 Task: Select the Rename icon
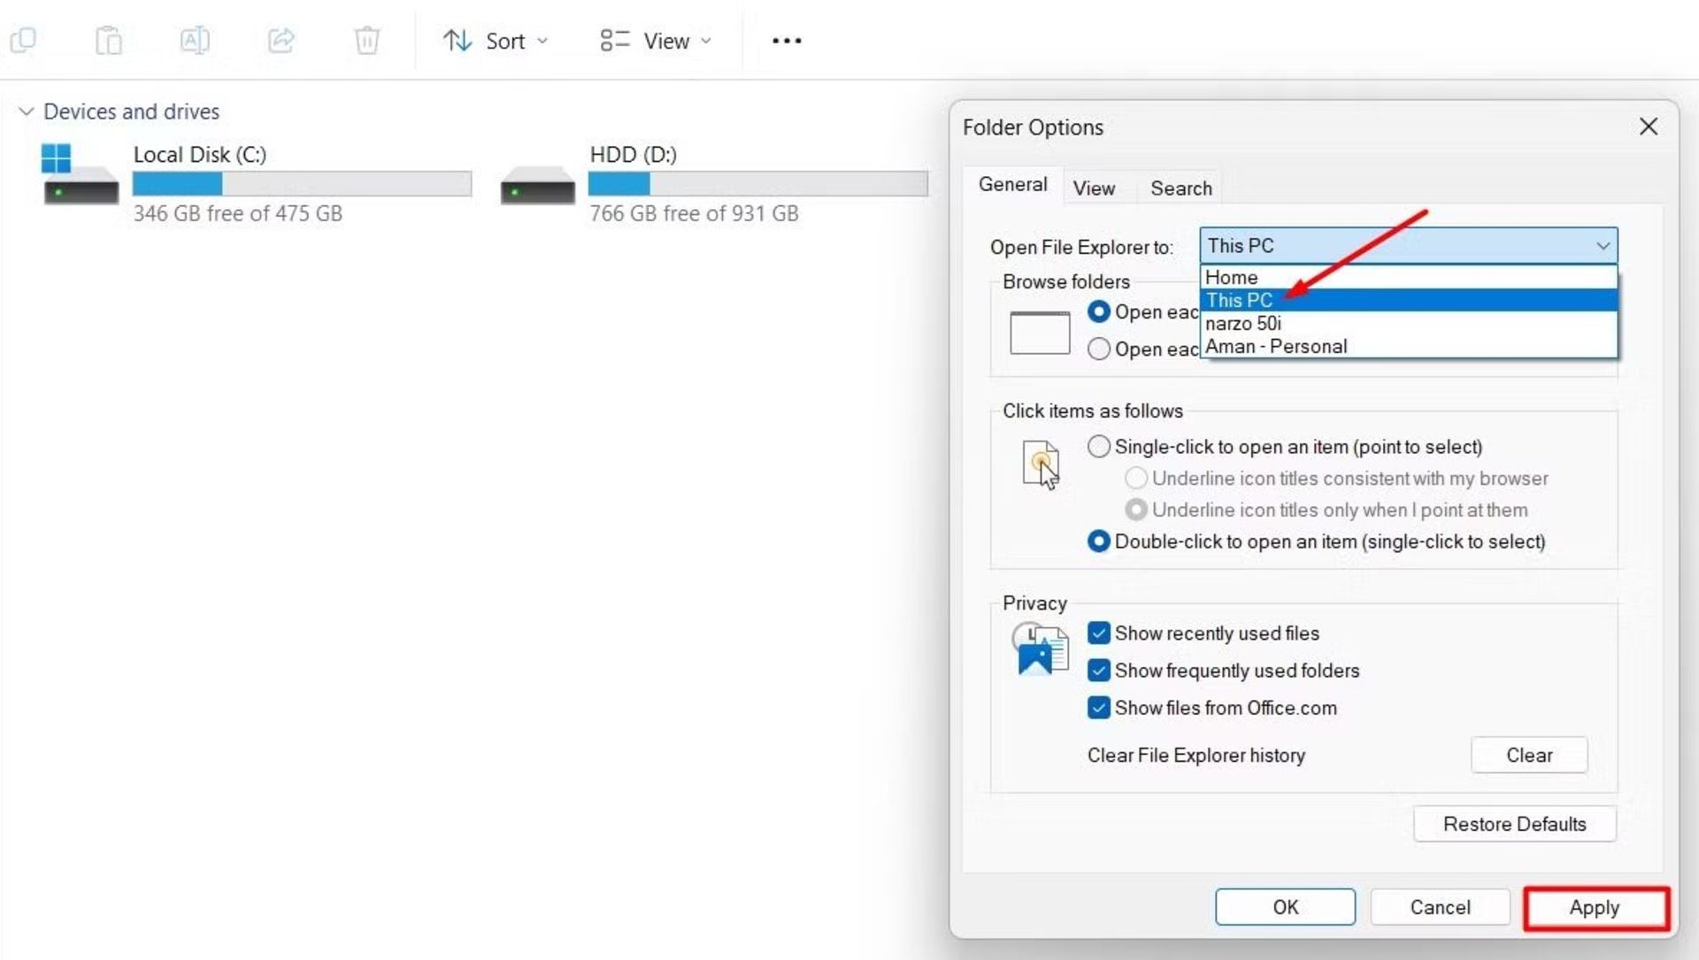tap(196, 40)
